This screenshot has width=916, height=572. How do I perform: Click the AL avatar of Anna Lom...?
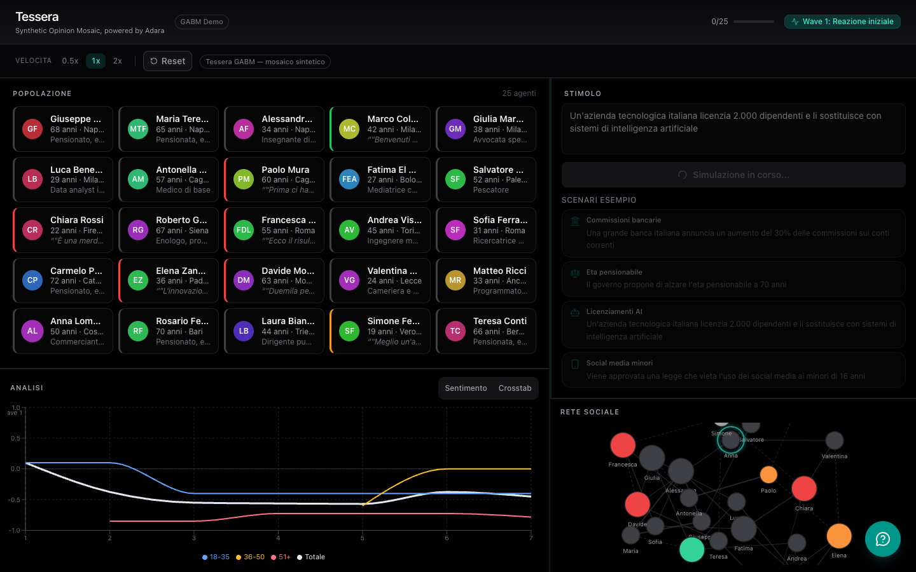32,331
